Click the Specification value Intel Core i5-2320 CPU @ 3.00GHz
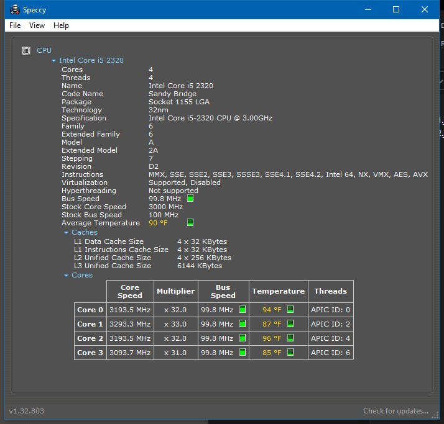Image resolution: width=444 pixels, height=424 pixels. click(x=210, y=118)
